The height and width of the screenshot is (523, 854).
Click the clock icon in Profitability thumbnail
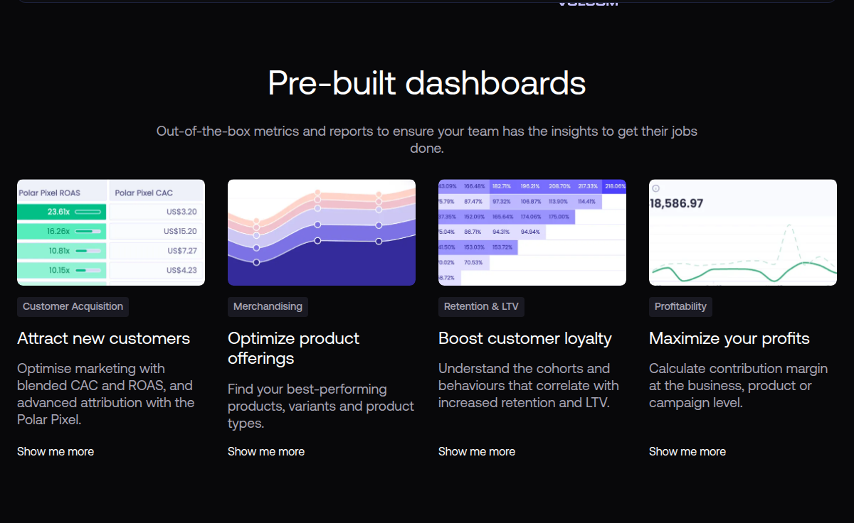point(655,188)
